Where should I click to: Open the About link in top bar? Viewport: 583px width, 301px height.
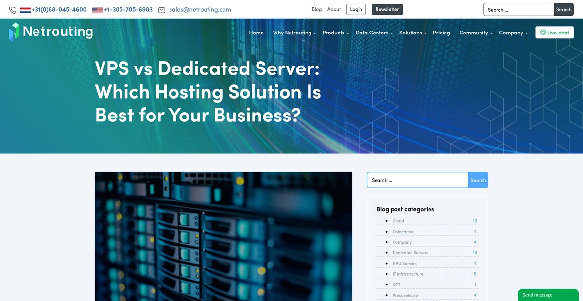(334, 9)
